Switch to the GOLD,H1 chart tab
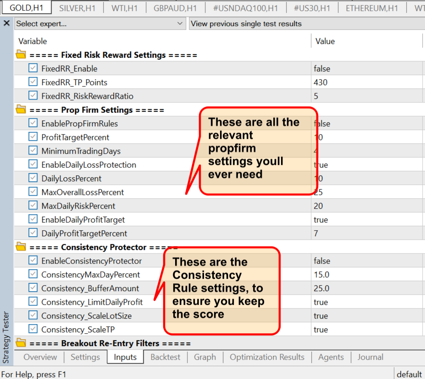The width and height of the screenshot is (425, 379). coord(27,8)
